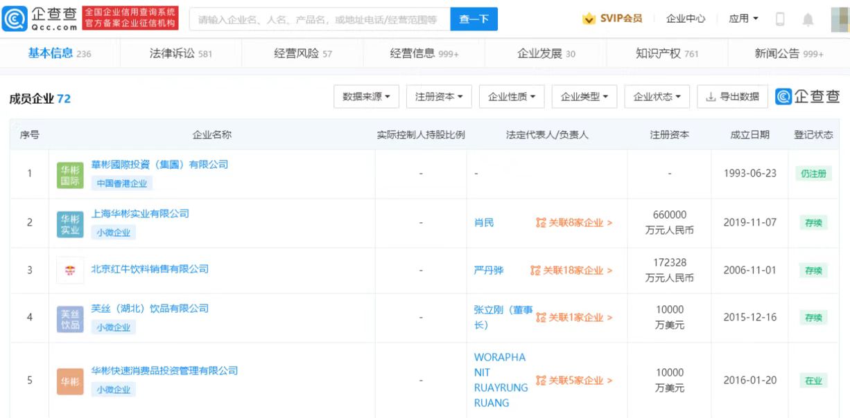Click 小微企业 tag under 华彬快速消费品
This screenshot has width=850, height=418.
pos(114,390)
